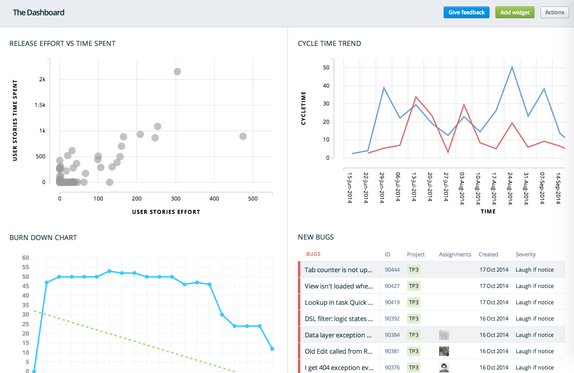Open bug 'I get 404 exception ev...'

[x=339, y=368]
